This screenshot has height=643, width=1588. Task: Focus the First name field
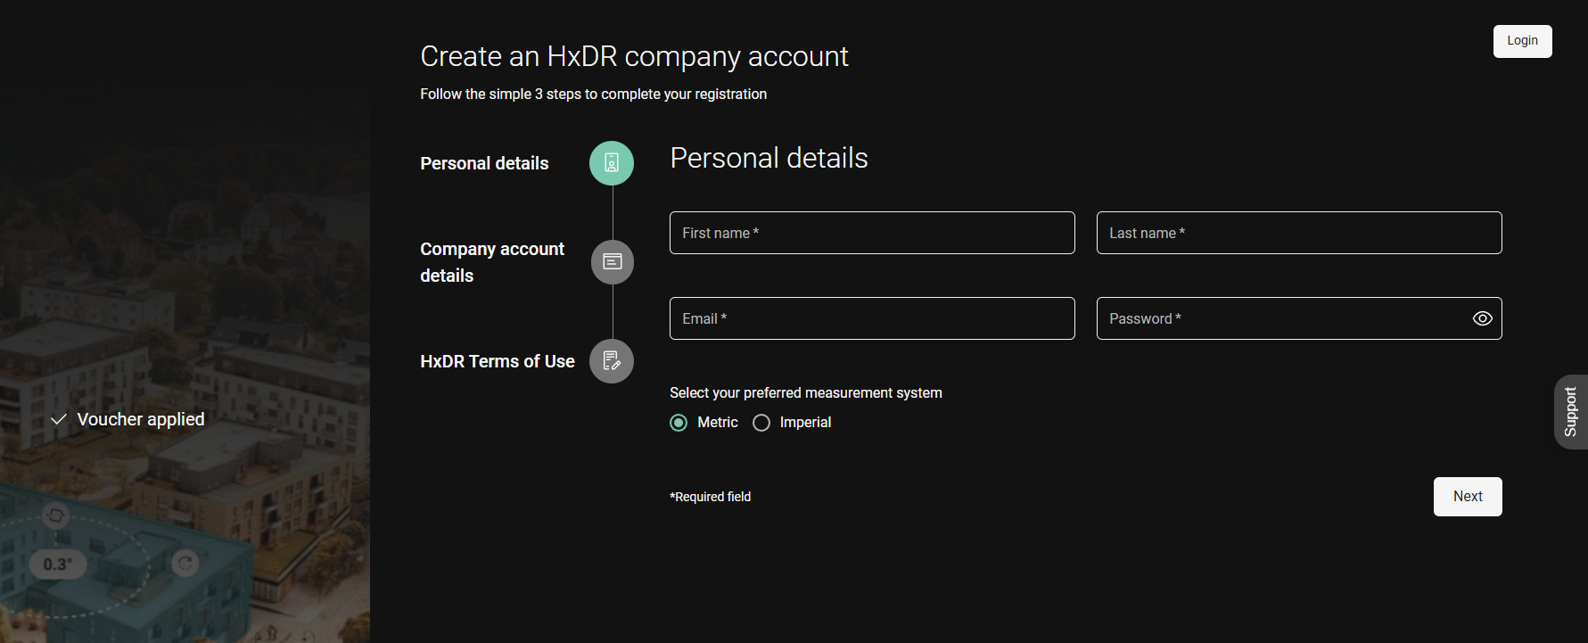[x=871, y=233]
